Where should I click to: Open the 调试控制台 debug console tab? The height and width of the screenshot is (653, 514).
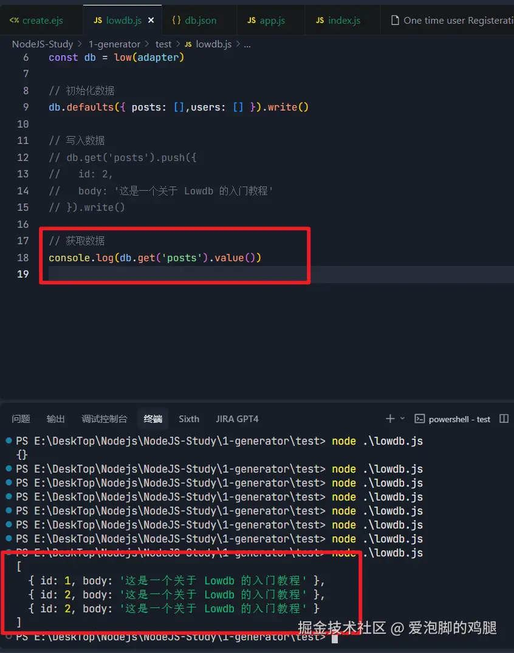pos(104,419)
